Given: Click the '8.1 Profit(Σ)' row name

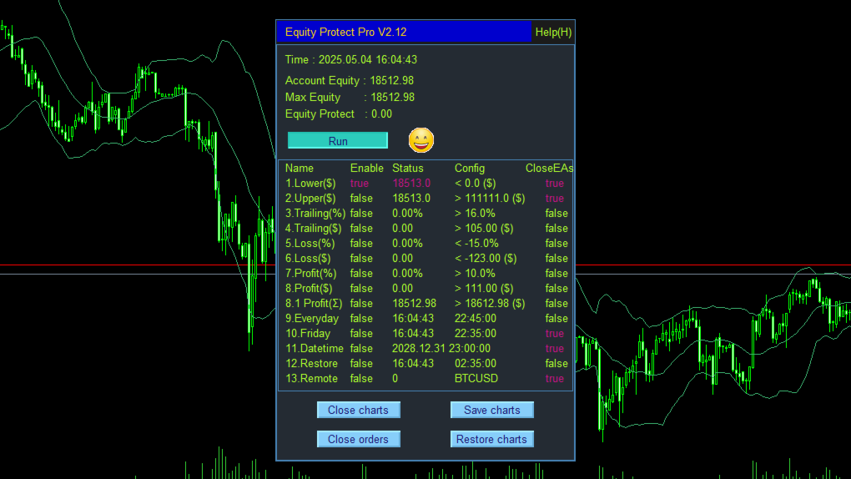Looking at the screenshot, I should pos(314,304).
